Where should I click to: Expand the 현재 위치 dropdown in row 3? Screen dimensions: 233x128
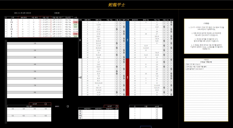point(28,25)
